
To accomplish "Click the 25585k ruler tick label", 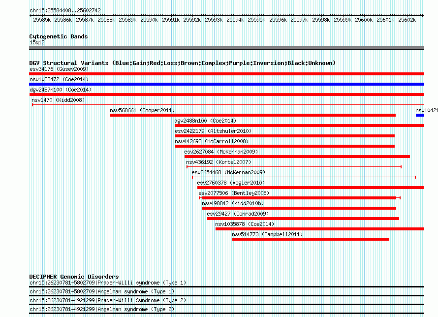I will click(42, 20).
